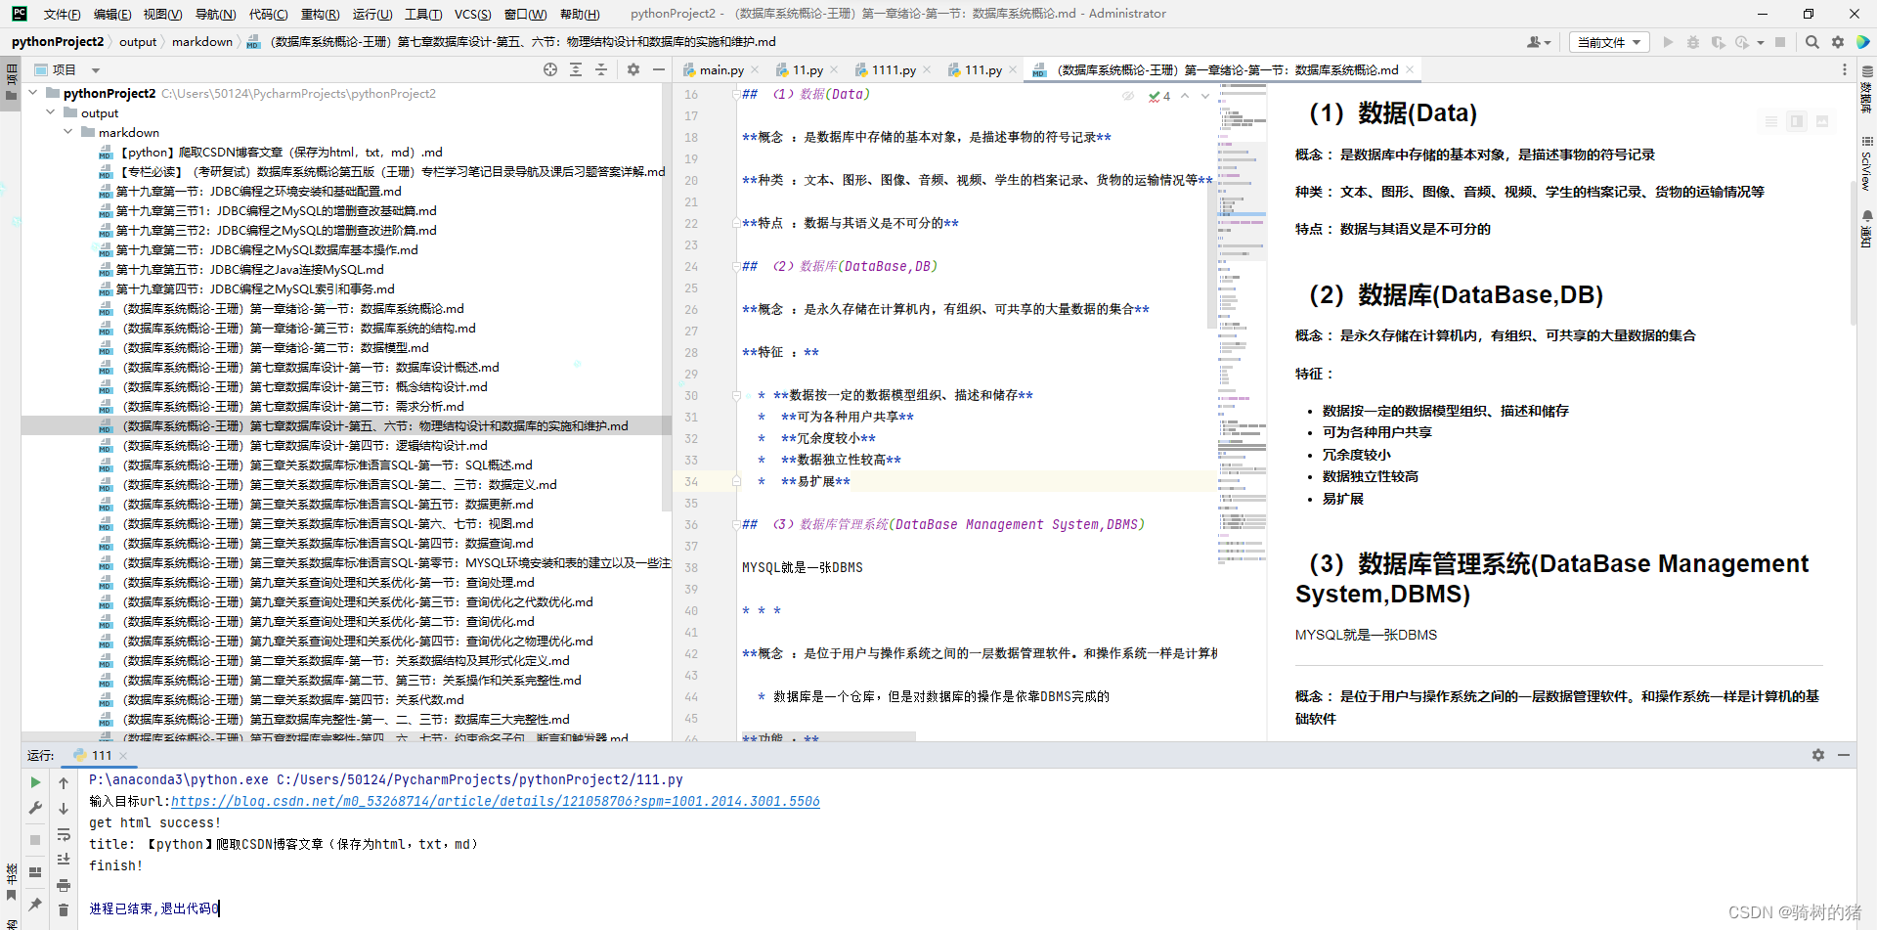The image size is (1877, 930).
Task: Open project panel options gear
Action: (633, 69)
